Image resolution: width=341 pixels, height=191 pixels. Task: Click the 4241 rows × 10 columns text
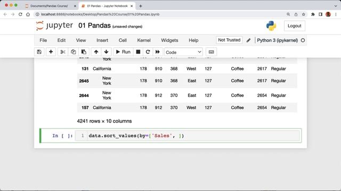(104, 121)
